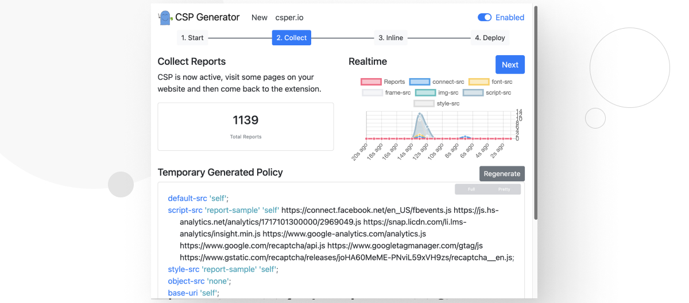This screenshot has width=689, height=303.
Task: Click the object-src directive name
Action: (x=186, y=281)
